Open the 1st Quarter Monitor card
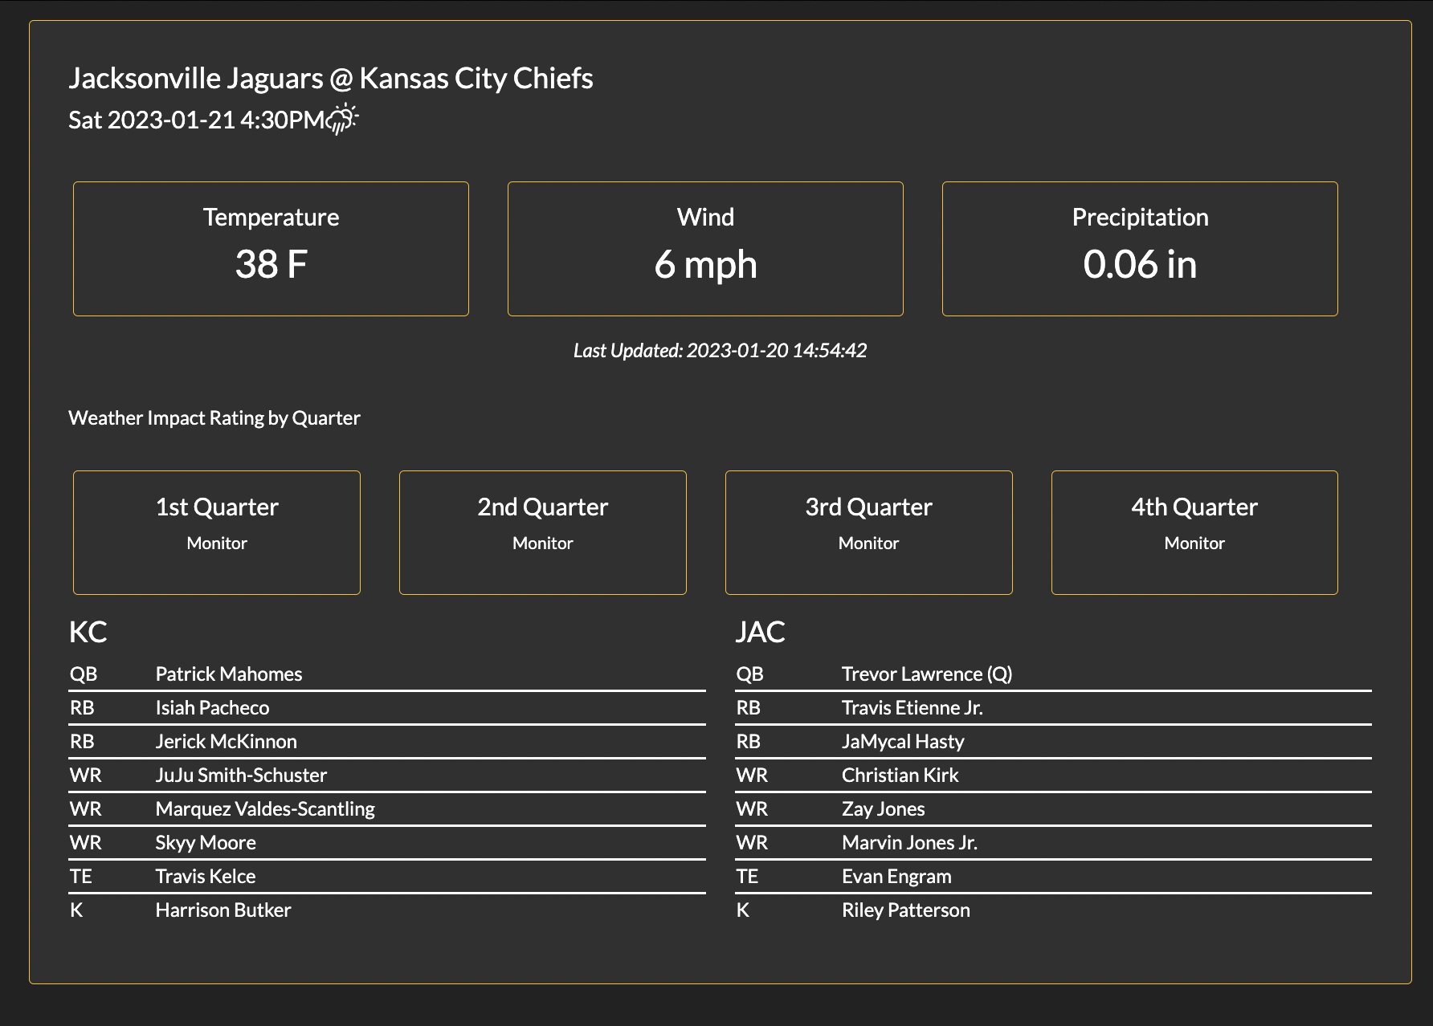This screenshot has height=1026, width=1433. [217, 532]
